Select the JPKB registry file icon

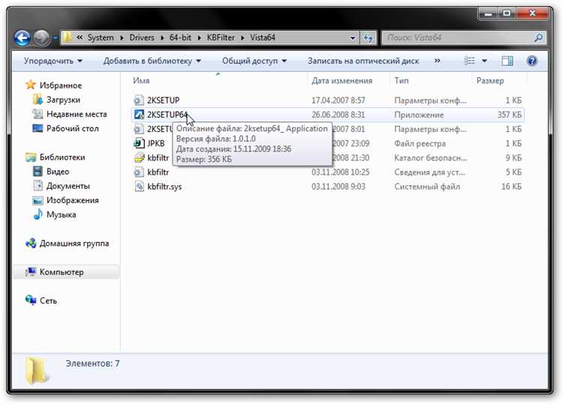(139, 143)
